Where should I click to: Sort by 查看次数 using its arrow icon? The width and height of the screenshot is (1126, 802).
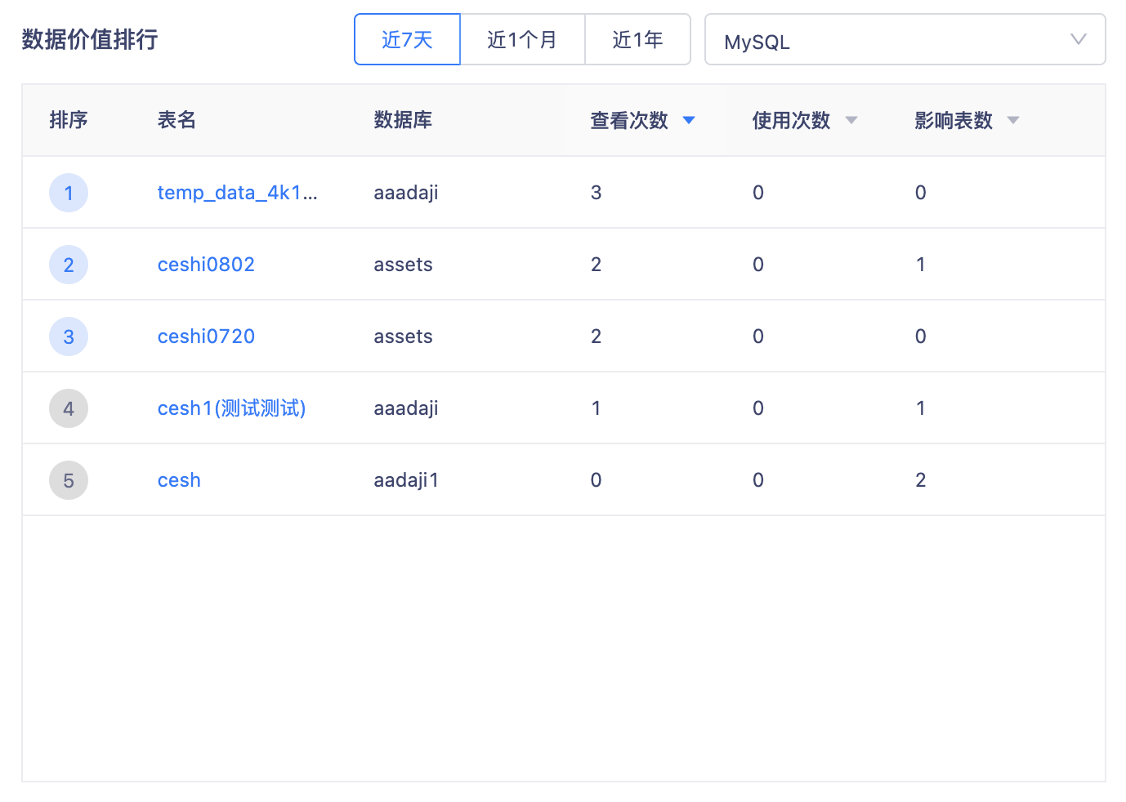(689, 121)
